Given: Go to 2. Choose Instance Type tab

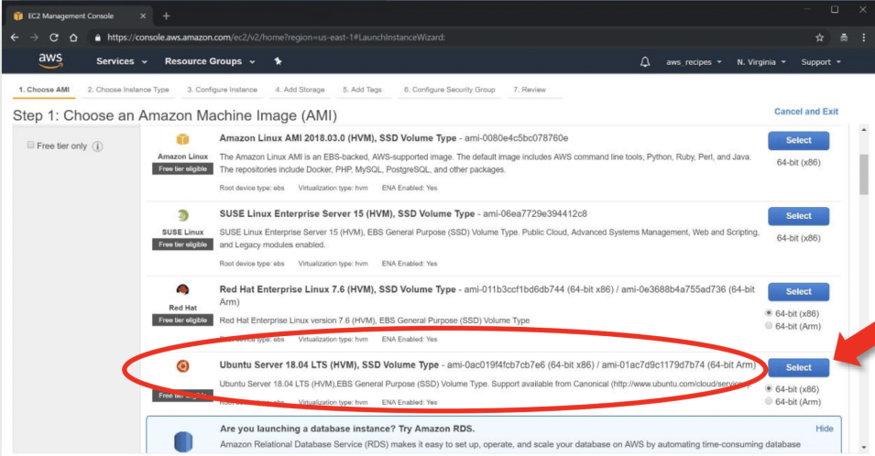Looking at the screenshot, I should 127,90.
